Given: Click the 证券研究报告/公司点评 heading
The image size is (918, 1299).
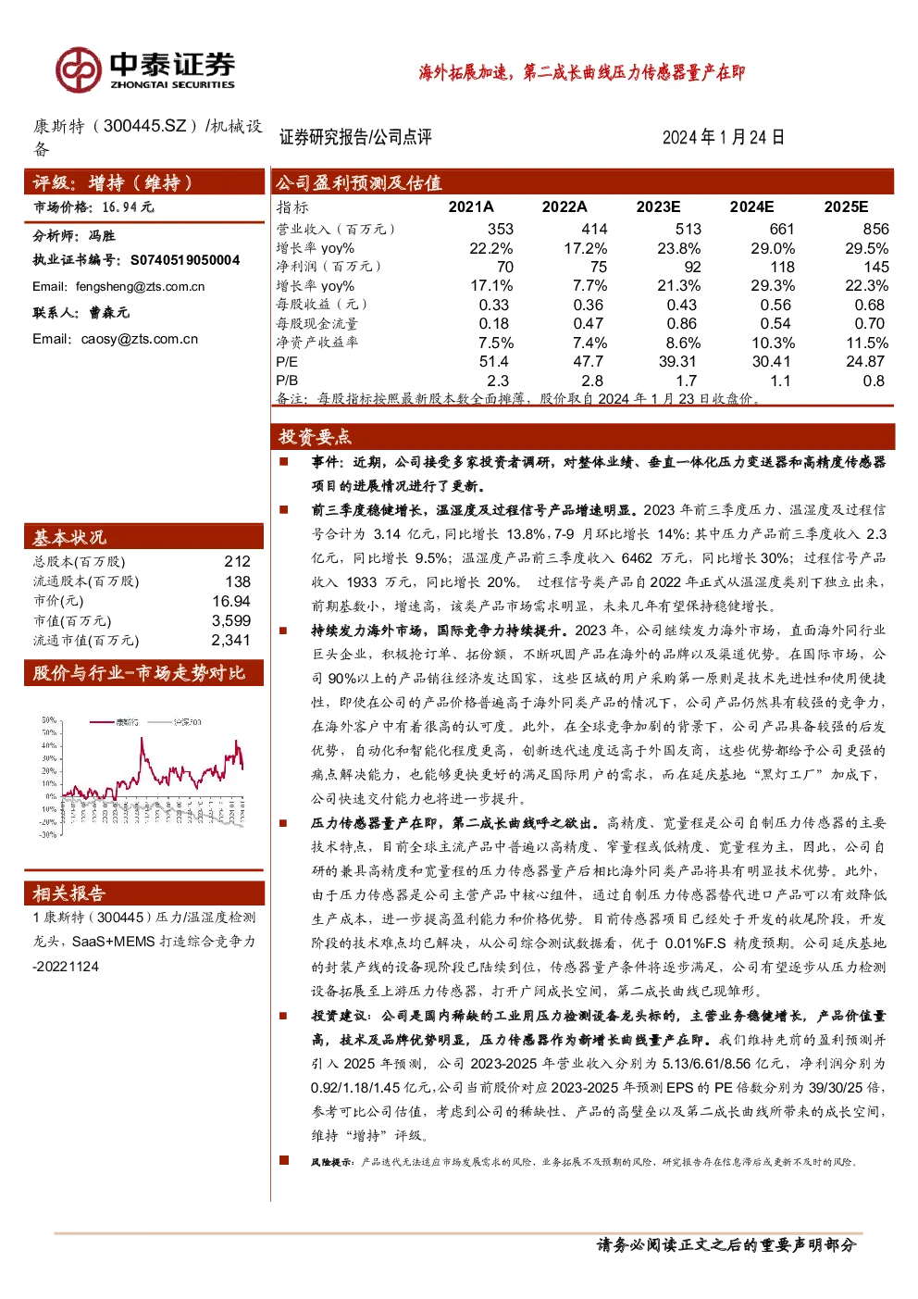Looking at the screenshot, I should (x=355, y=137).
